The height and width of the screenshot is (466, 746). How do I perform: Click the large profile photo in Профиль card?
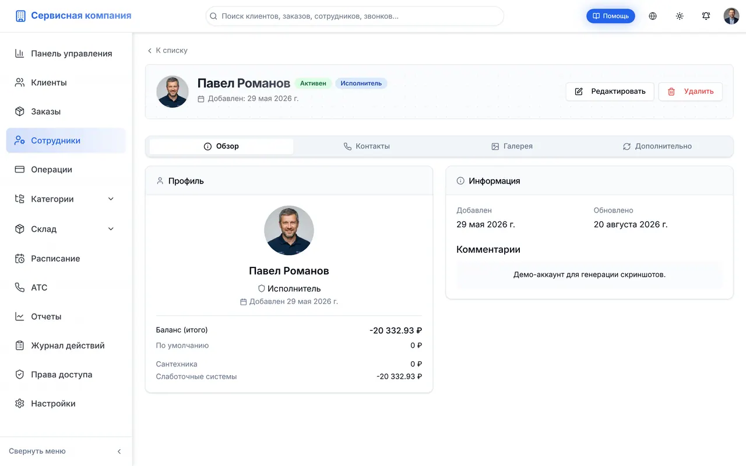pos(289,231)
